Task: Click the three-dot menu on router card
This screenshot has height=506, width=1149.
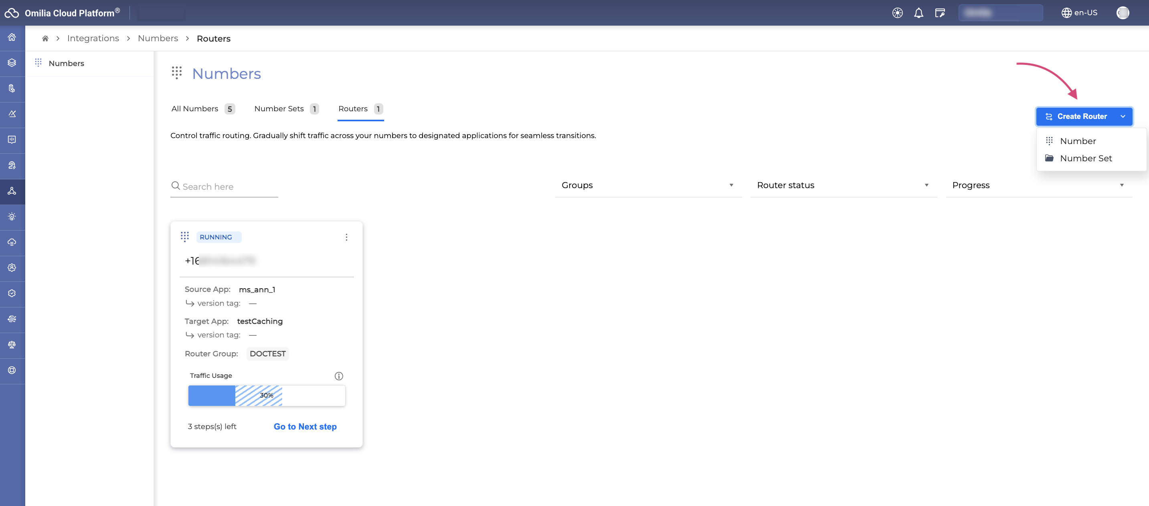Action: [346, 237]
